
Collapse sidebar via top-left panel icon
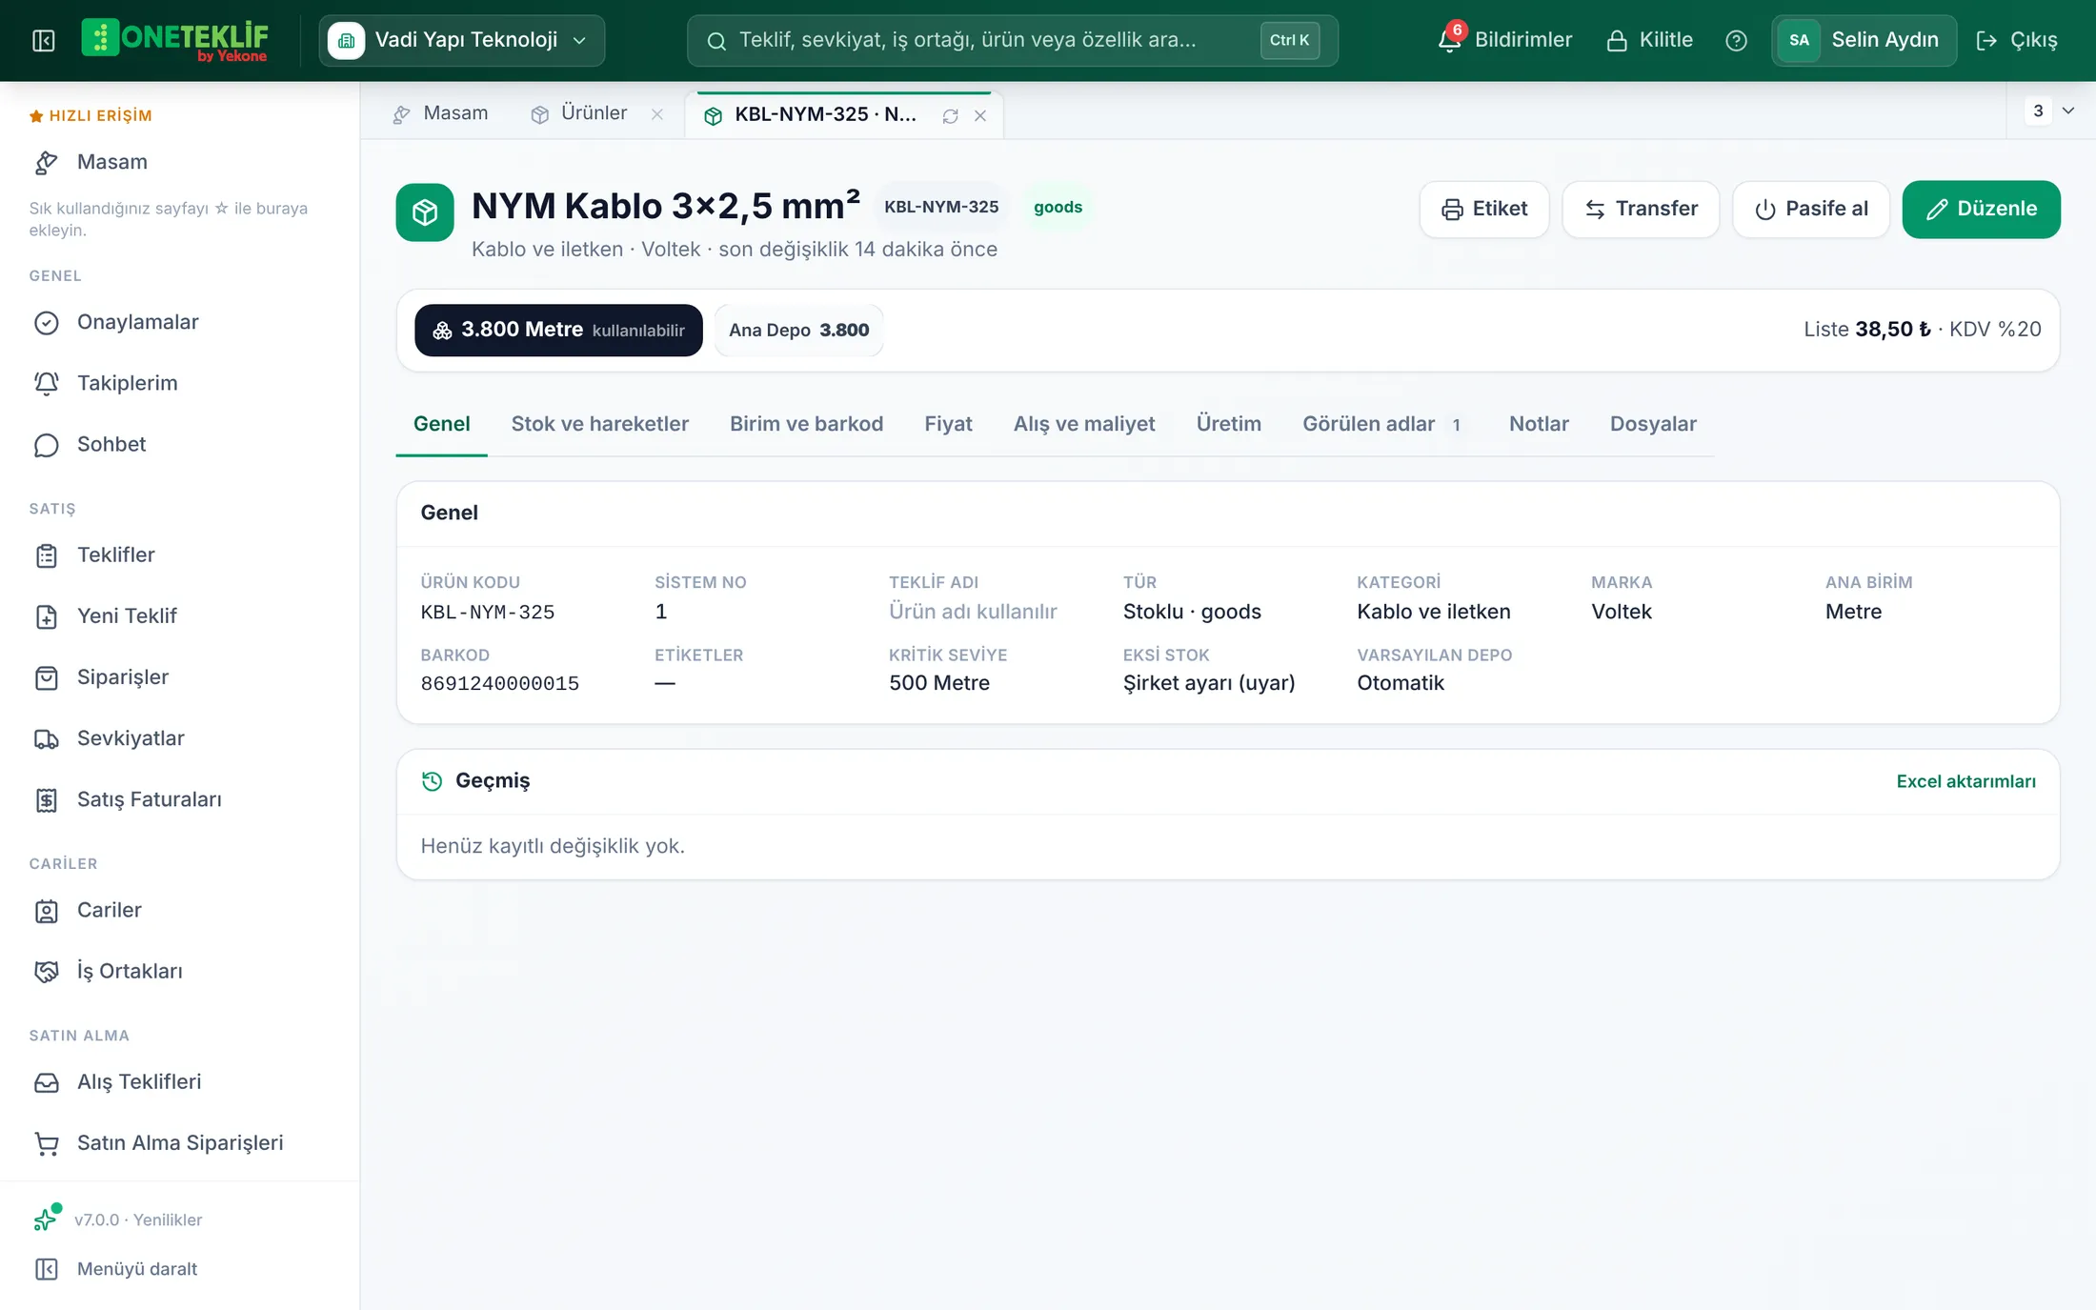click(x=44, y=40)
